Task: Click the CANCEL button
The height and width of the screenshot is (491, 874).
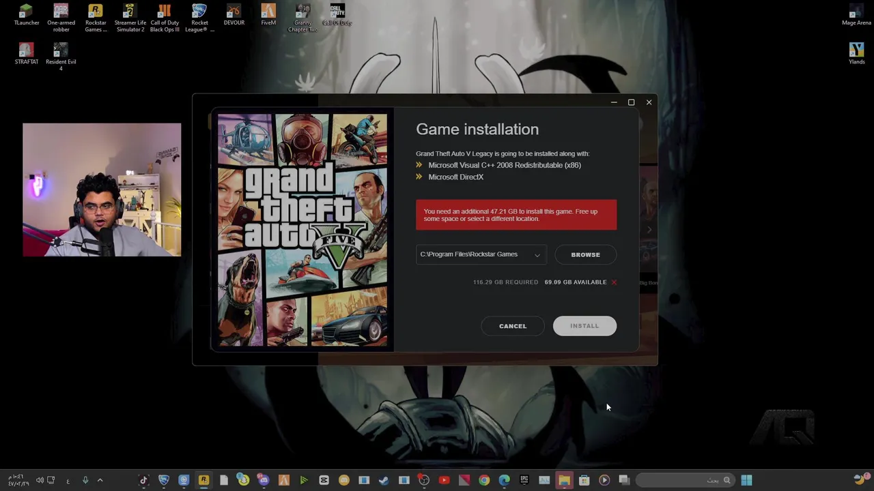Action: (x=513, y=326)
